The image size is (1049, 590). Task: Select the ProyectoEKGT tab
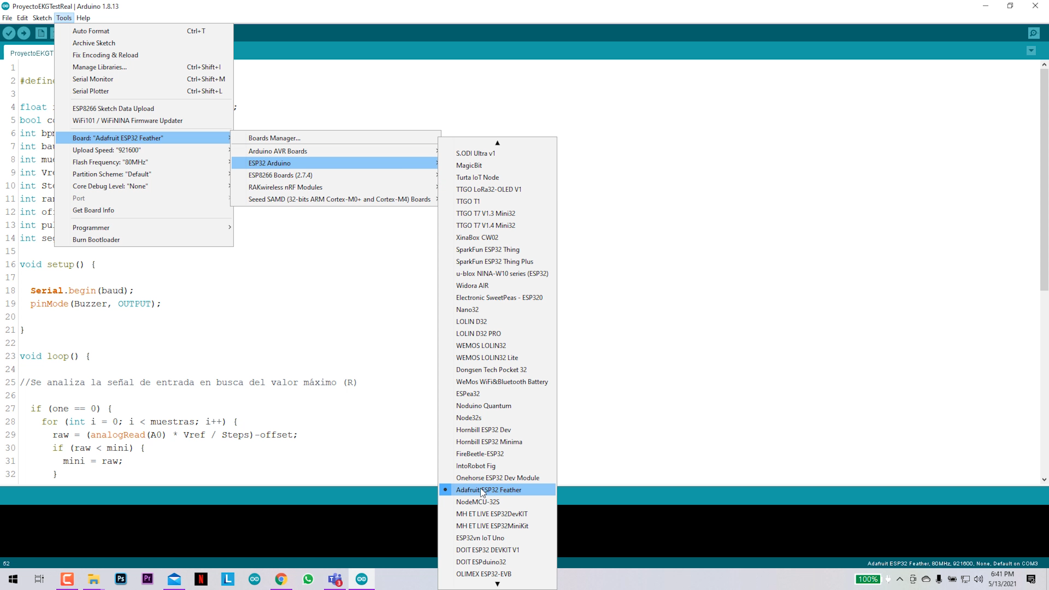click(x=31, y=52)
